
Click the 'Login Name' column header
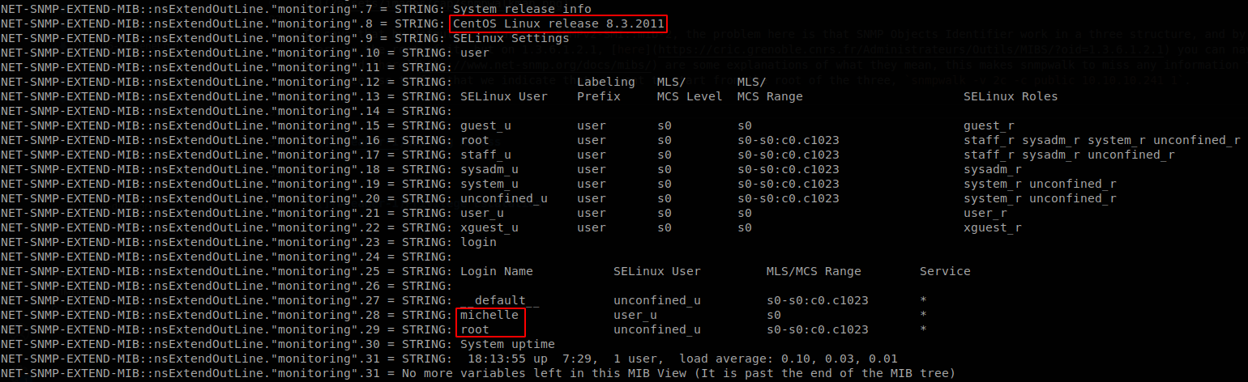click(x=496, y=271)
